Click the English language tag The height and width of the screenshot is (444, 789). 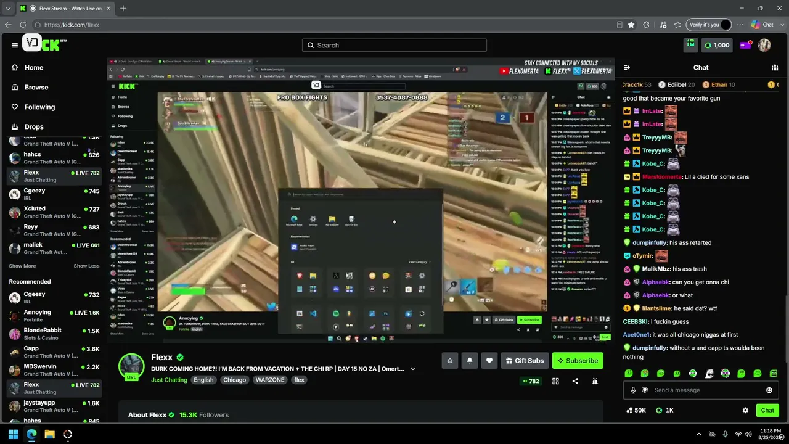(x=203, y=380)
